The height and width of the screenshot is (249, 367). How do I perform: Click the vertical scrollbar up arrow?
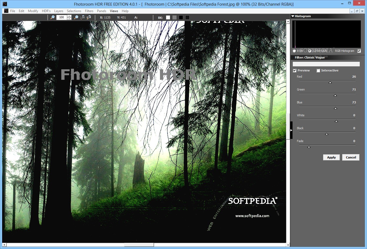[288, 22]
